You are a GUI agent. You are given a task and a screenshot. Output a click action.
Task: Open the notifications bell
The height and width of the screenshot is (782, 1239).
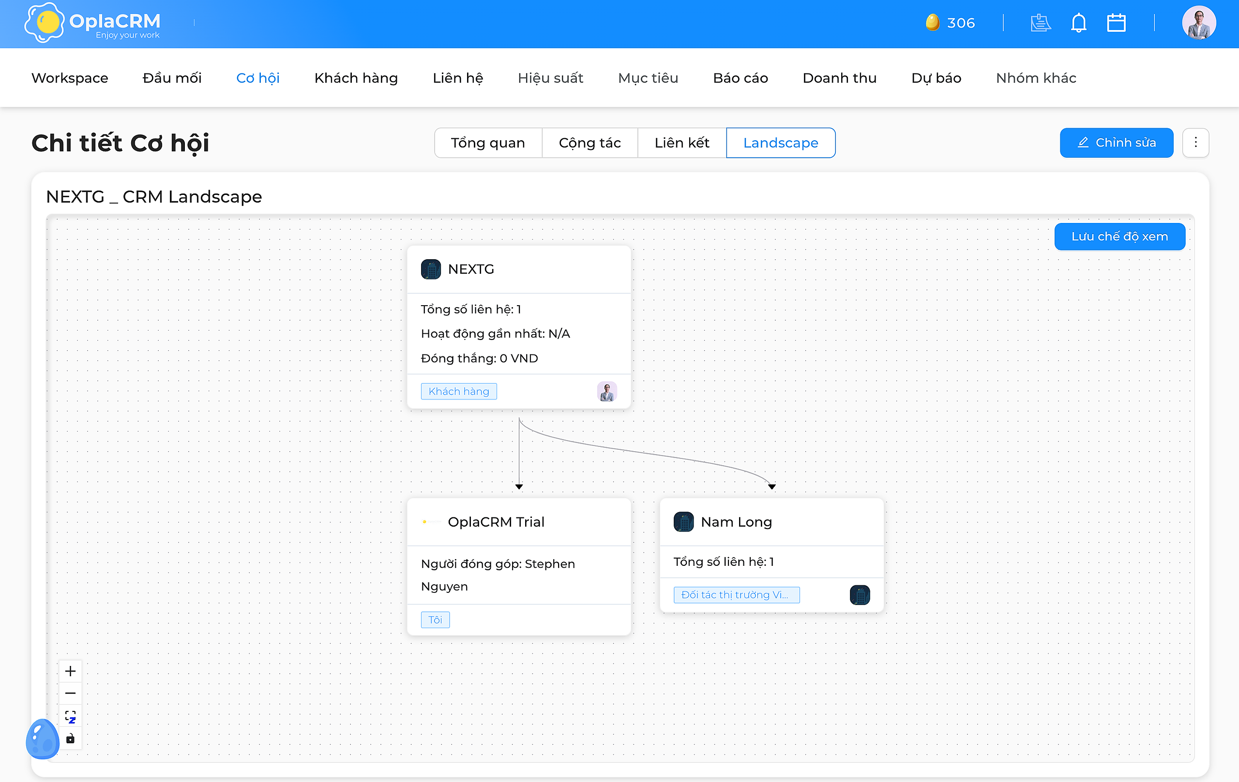coord(1078,23)
